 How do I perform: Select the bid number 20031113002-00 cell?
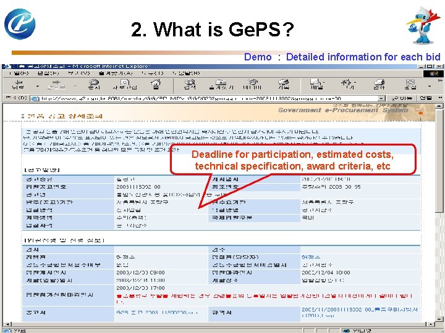138,187
